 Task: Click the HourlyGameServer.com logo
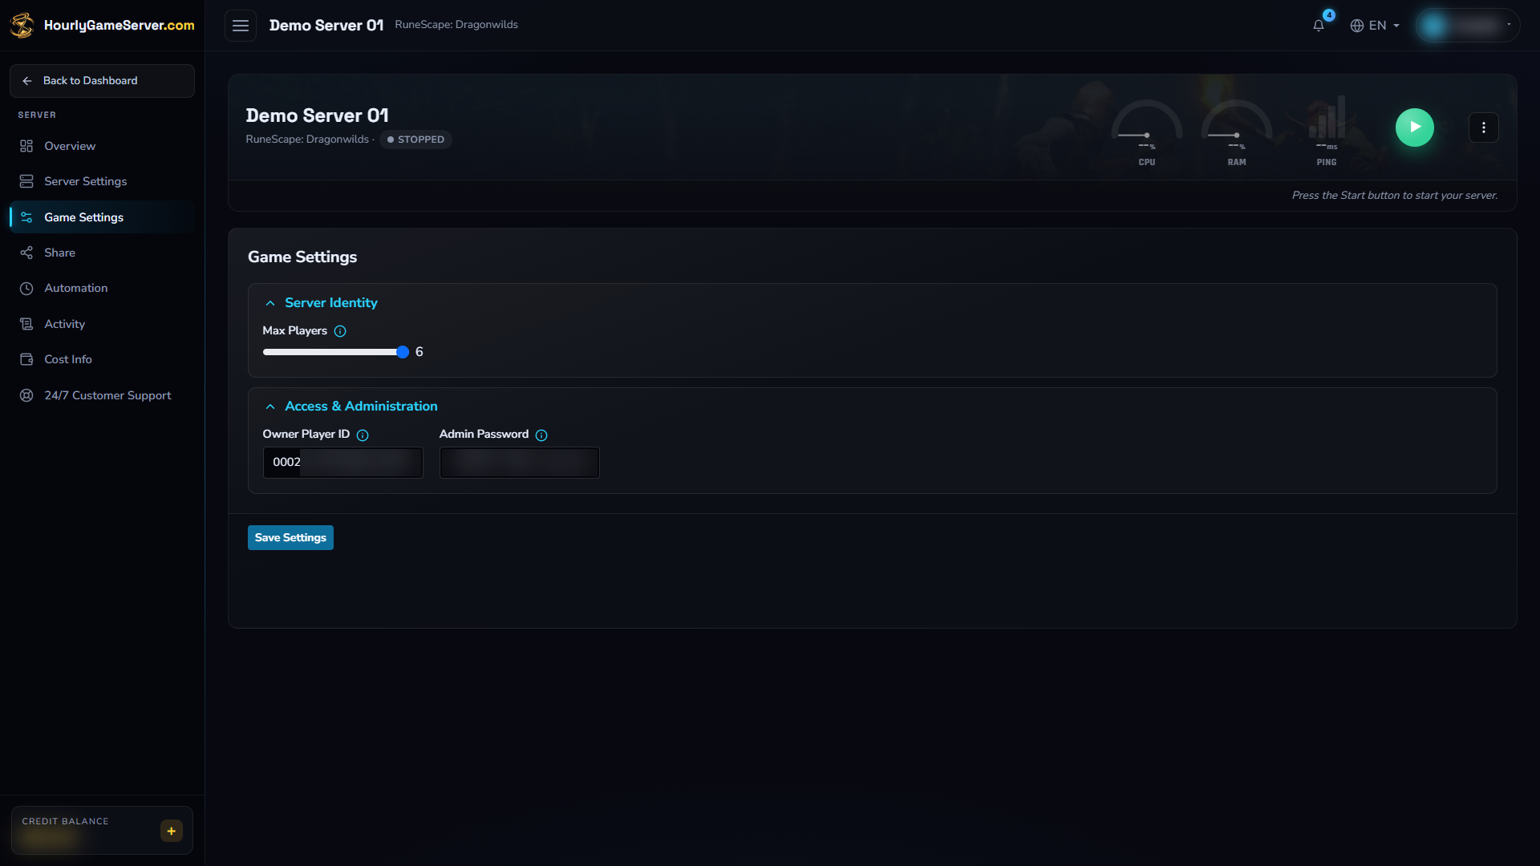coord(102,25)
